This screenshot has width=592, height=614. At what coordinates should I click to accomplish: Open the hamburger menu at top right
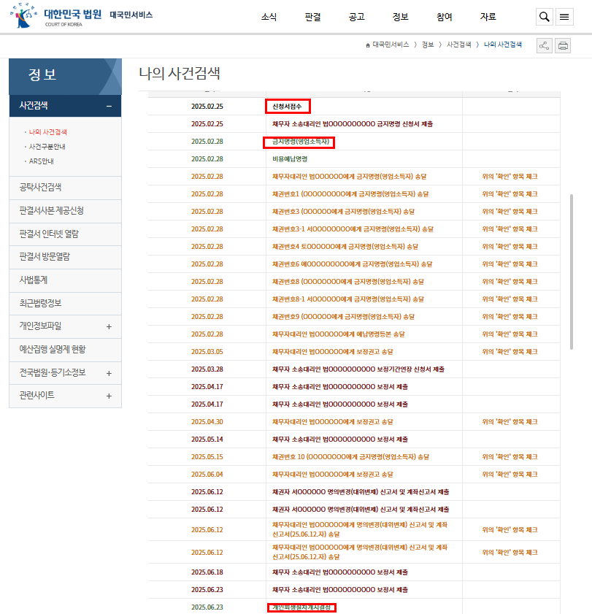tap(564, 17)
